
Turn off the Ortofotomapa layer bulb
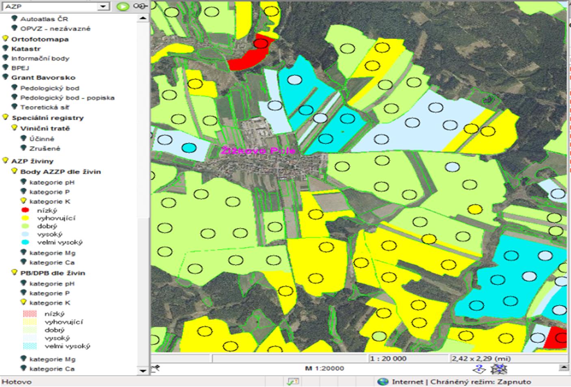[x=5, y=39]
